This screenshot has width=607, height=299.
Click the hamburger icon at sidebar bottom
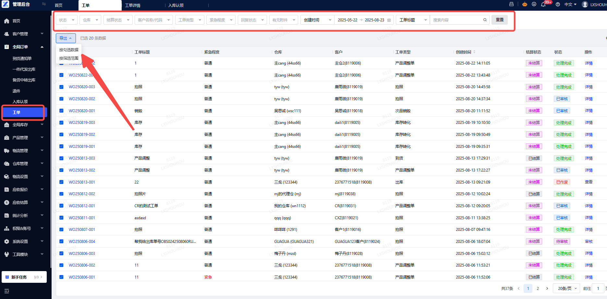6,291
